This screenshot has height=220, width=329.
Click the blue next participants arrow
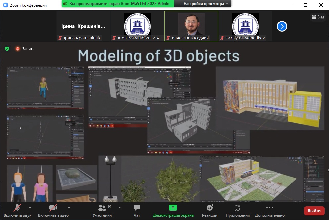282,26
